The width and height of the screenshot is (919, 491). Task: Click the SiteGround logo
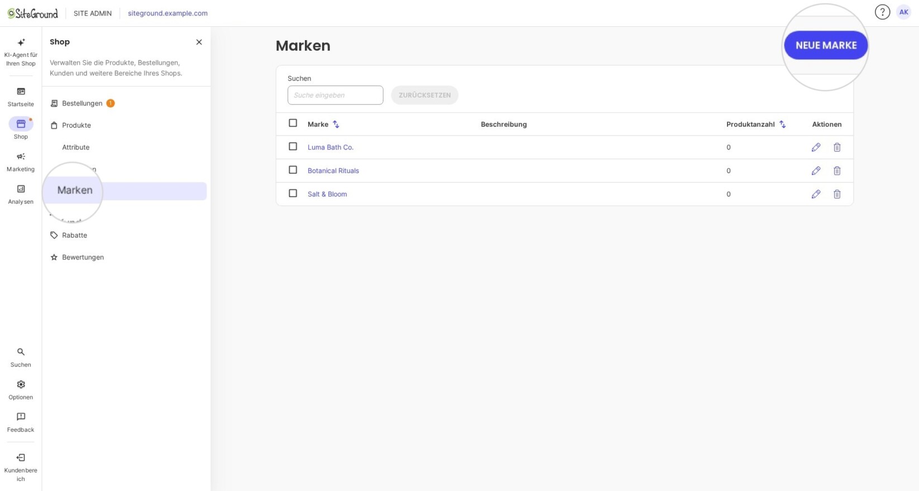point(32,13)
